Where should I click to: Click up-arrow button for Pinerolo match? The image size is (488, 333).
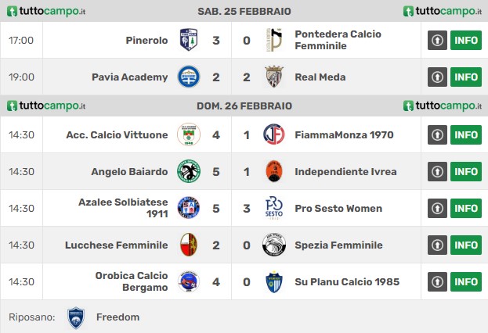(437, 40)
